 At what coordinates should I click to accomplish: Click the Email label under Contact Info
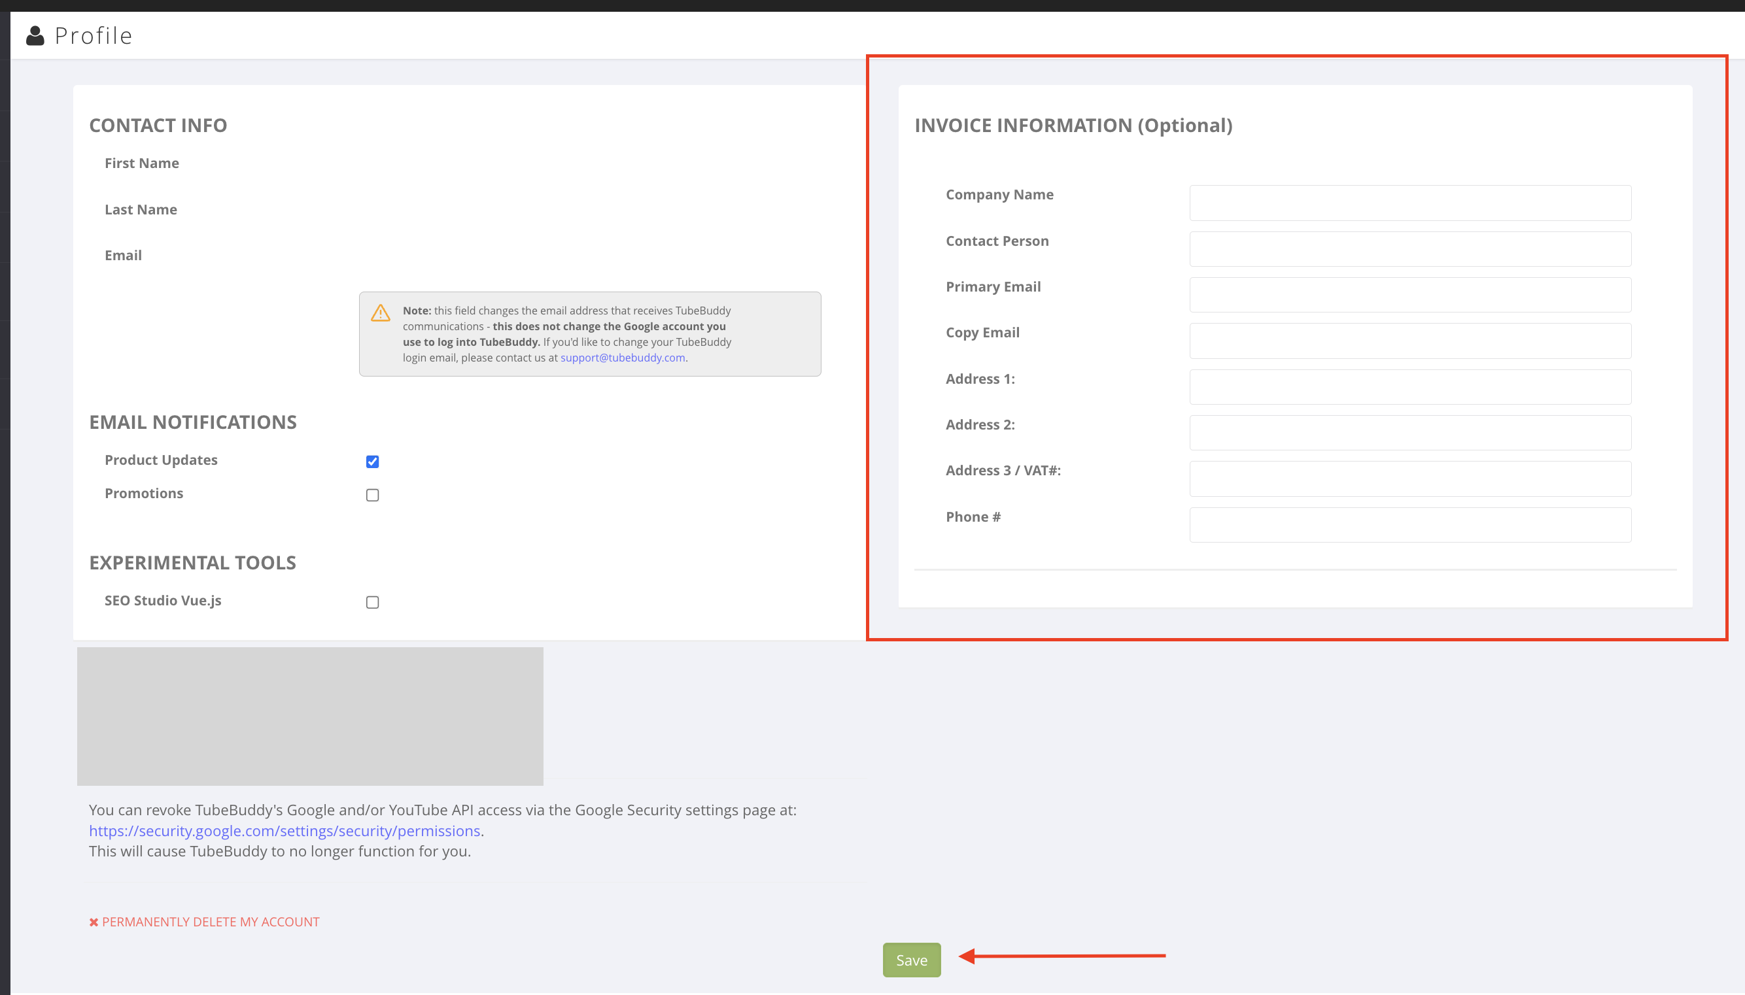pyautogui.click(x=123, y=256)
